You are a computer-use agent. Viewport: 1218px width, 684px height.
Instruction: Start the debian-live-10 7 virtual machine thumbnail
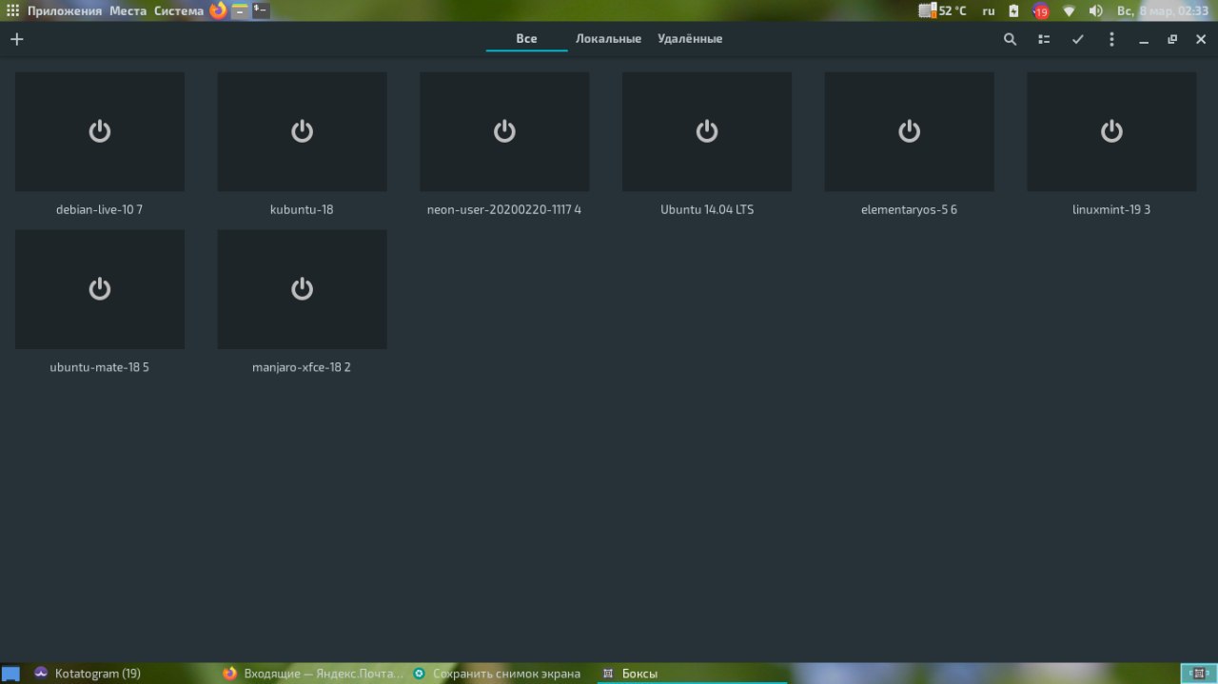click(100, 131)
